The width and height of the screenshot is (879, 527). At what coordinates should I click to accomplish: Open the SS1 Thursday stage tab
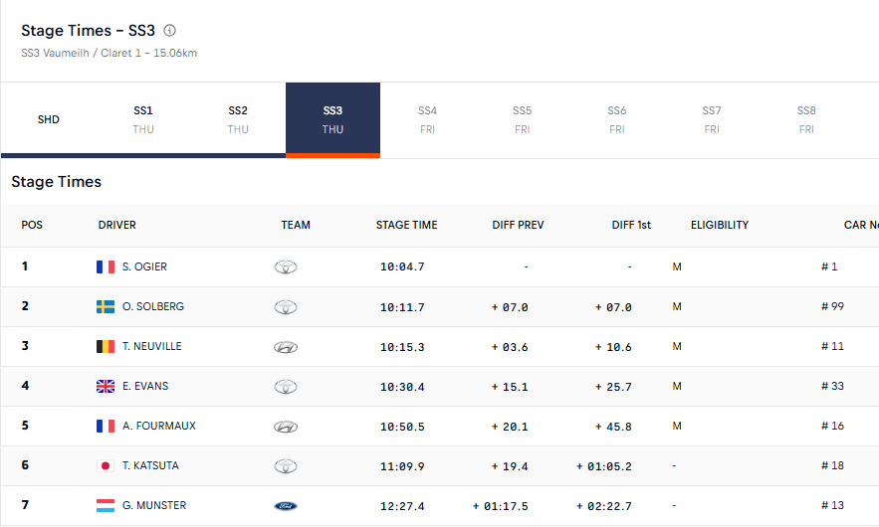click(143, 119)
